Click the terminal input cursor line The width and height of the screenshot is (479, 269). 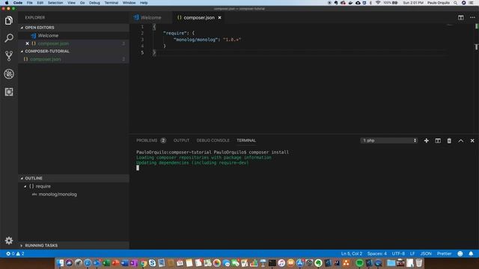(x=138, y=167)
